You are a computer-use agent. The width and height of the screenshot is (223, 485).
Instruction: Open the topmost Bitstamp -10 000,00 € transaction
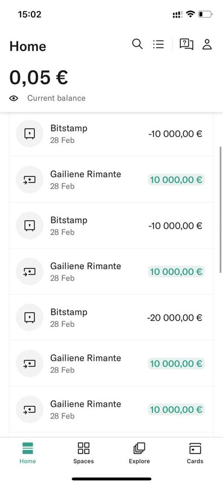click(x=111, y=133)
